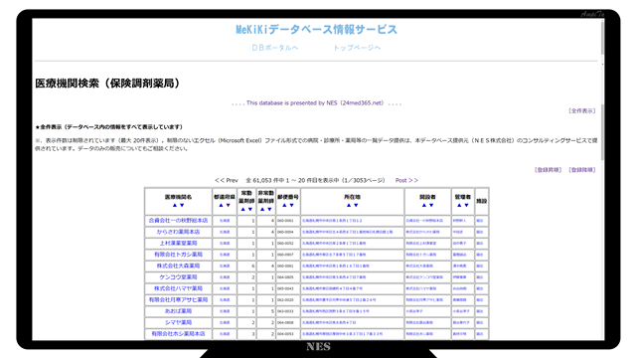Click 登録降順 sort link

coord(582,170)
